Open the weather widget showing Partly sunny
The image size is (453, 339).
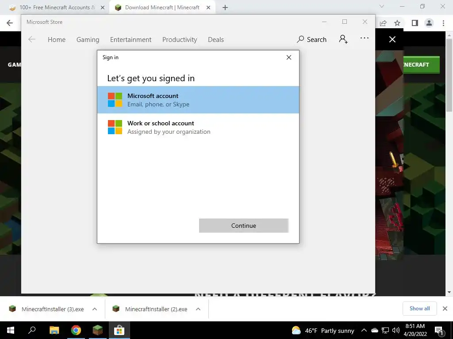click(322, 330)
